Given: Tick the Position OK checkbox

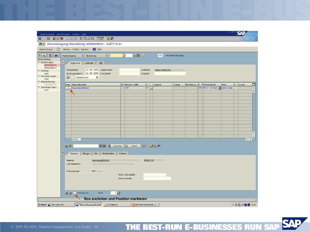Looking at the screenshot, I should (x=75, y=193).
